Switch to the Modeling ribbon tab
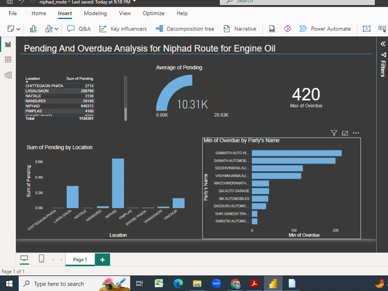 95,13
